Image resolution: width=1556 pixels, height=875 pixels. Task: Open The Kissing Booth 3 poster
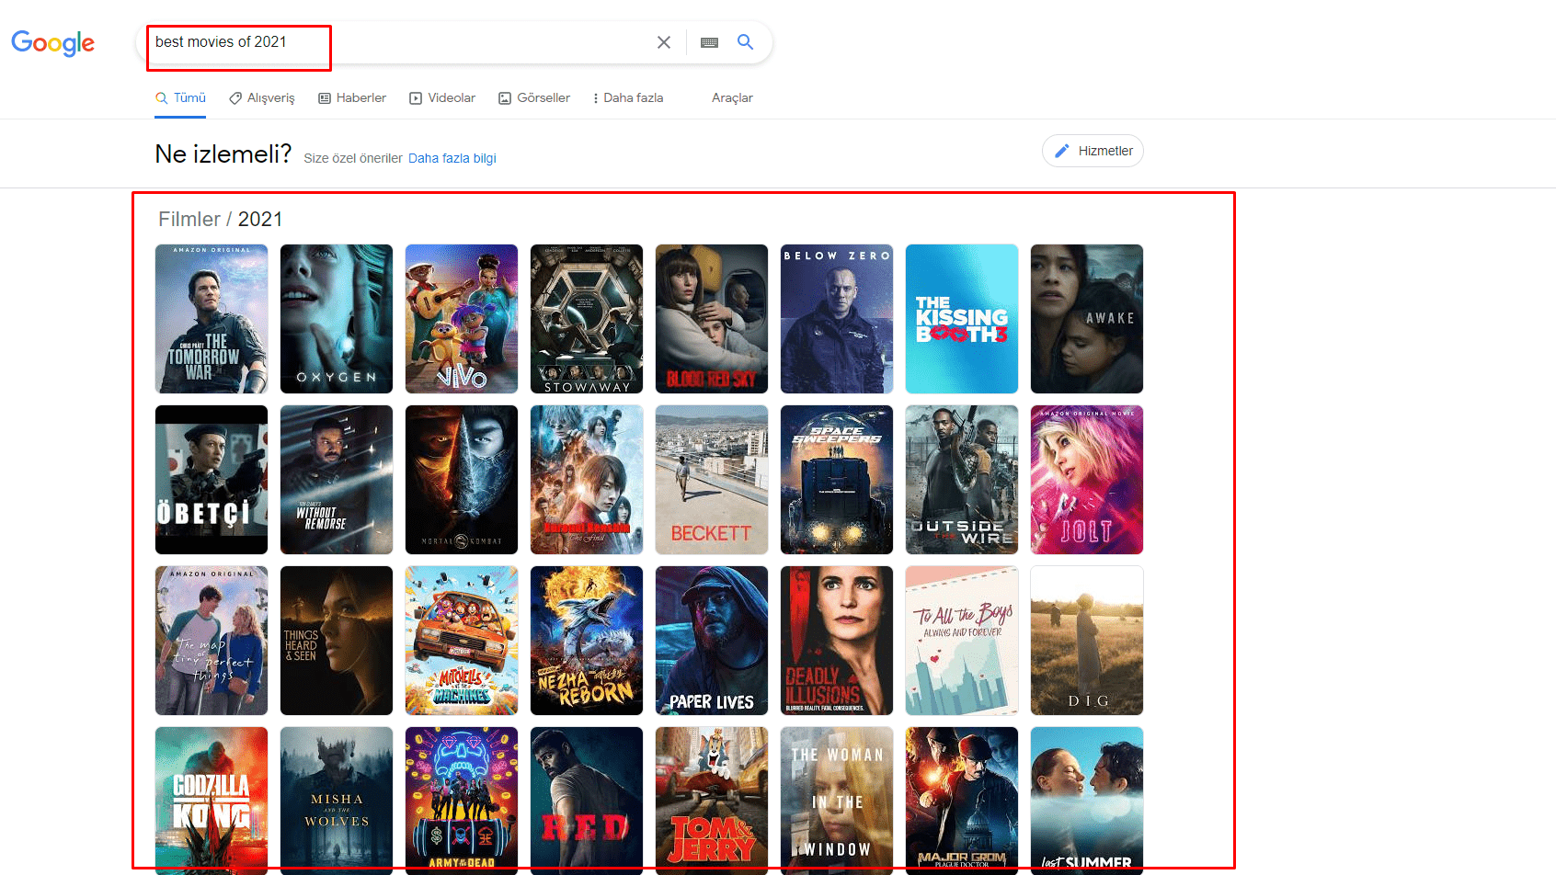962,319
